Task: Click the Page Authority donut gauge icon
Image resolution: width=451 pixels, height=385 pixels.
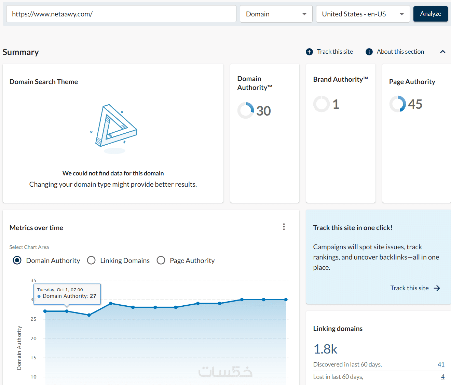Action: point(397,104)
